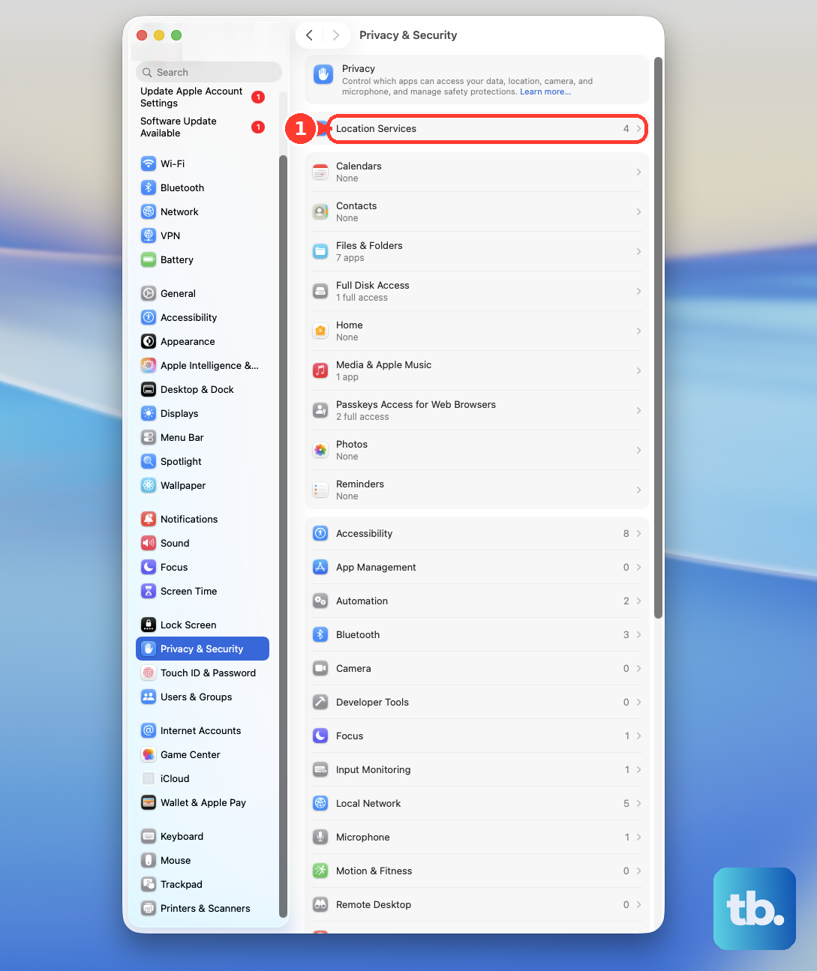Expand the Contacts row chevron
Image resolution: width=817 pixels, height=971 pixels.
click(x=638, y=211)
